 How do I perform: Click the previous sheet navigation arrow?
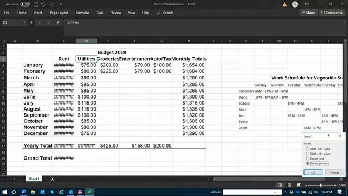click(x=7, y=179)
